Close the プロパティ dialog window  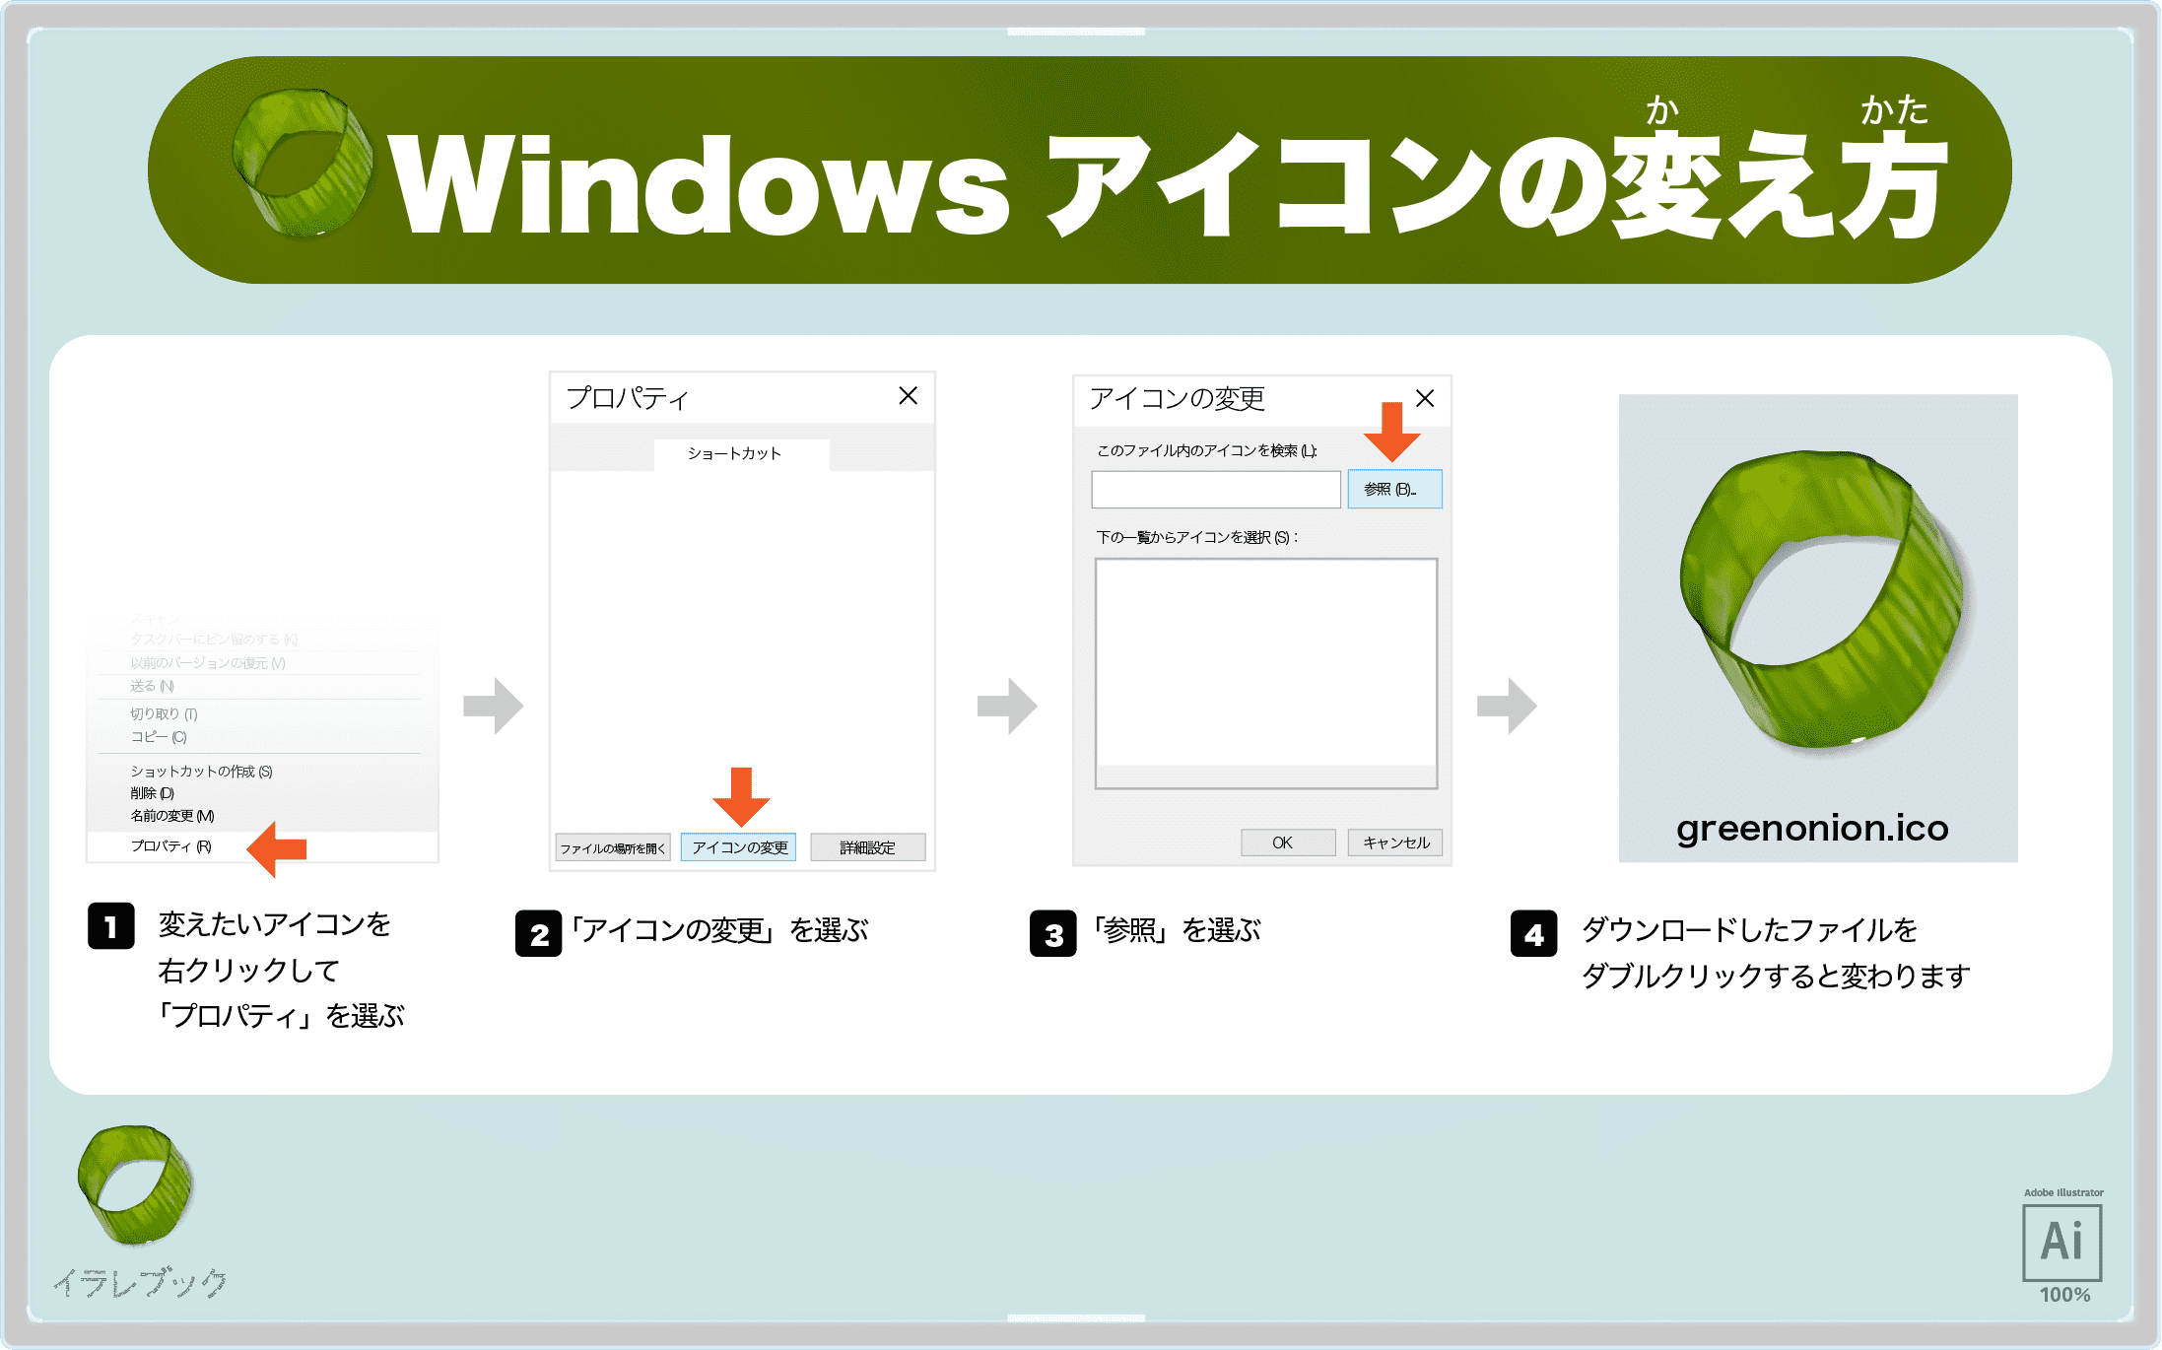920,392
